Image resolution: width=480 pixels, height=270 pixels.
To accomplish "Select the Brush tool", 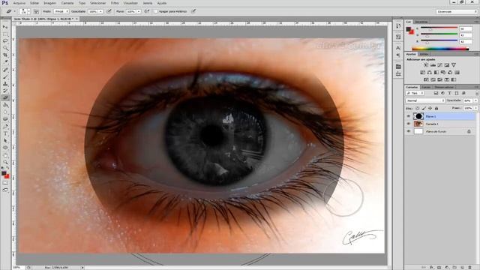I will 5,76.
